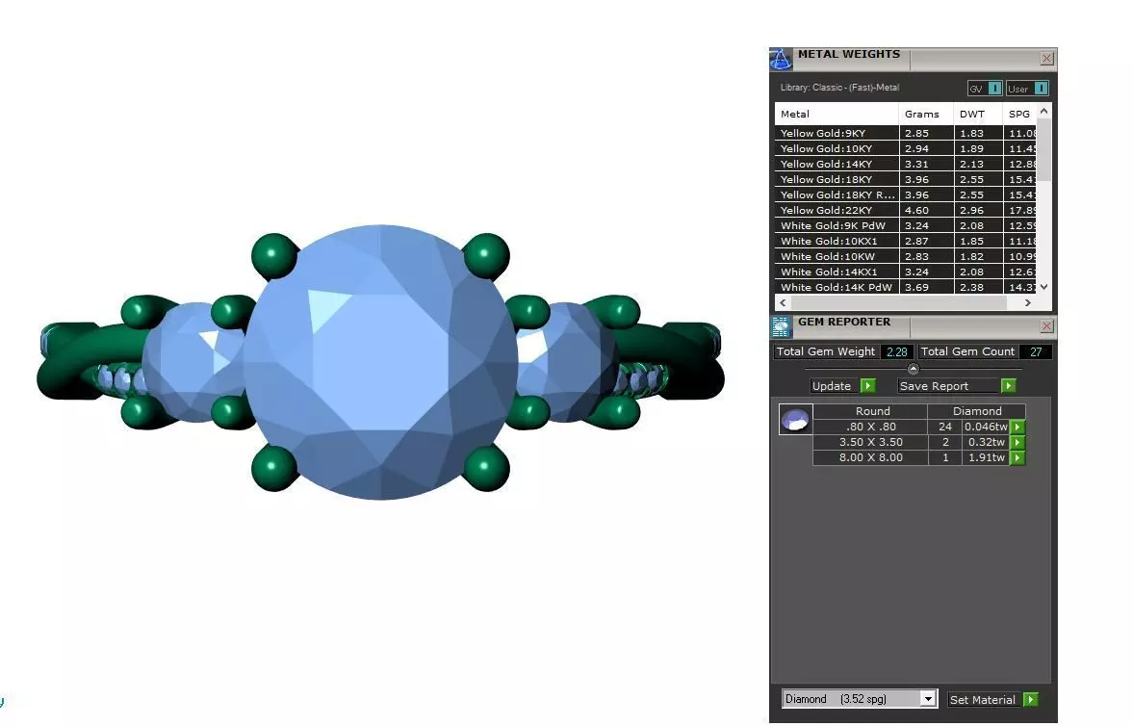Click the green arrow next to Update

[868, 386]
